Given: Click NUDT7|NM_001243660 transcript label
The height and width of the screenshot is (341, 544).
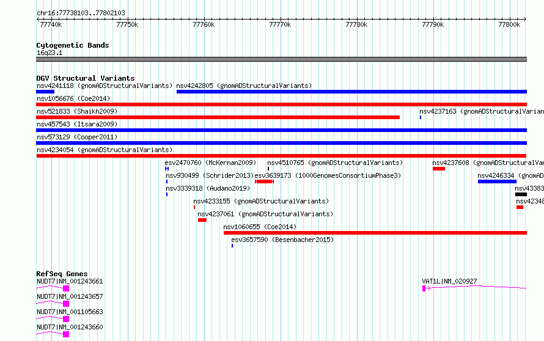Looking at the screenshot, I should [x=70, y=327].
